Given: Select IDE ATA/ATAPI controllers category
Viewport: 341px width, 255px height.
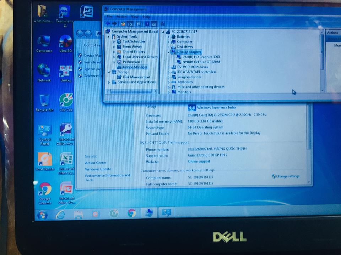Looking at the screenshot, I should (x=196, y=72).
